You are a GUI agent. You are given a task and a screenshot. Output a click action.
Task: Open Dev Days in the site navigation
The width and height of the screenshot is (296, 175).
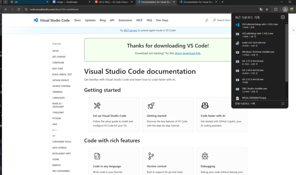[x=162, y=20]
